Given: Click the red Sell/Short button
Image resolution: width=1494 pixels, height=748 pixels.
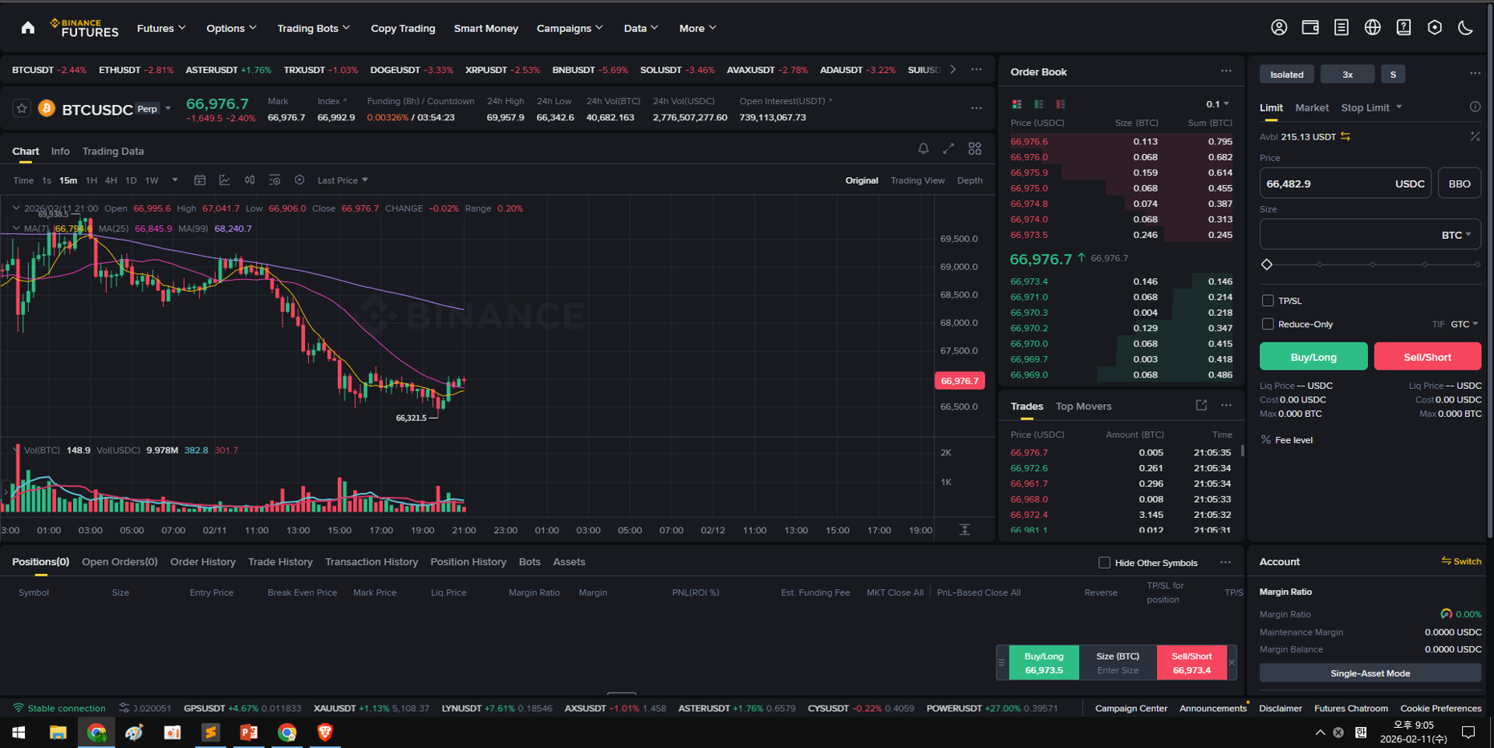Looking at the screenshot, I should tap(1427, 357).
